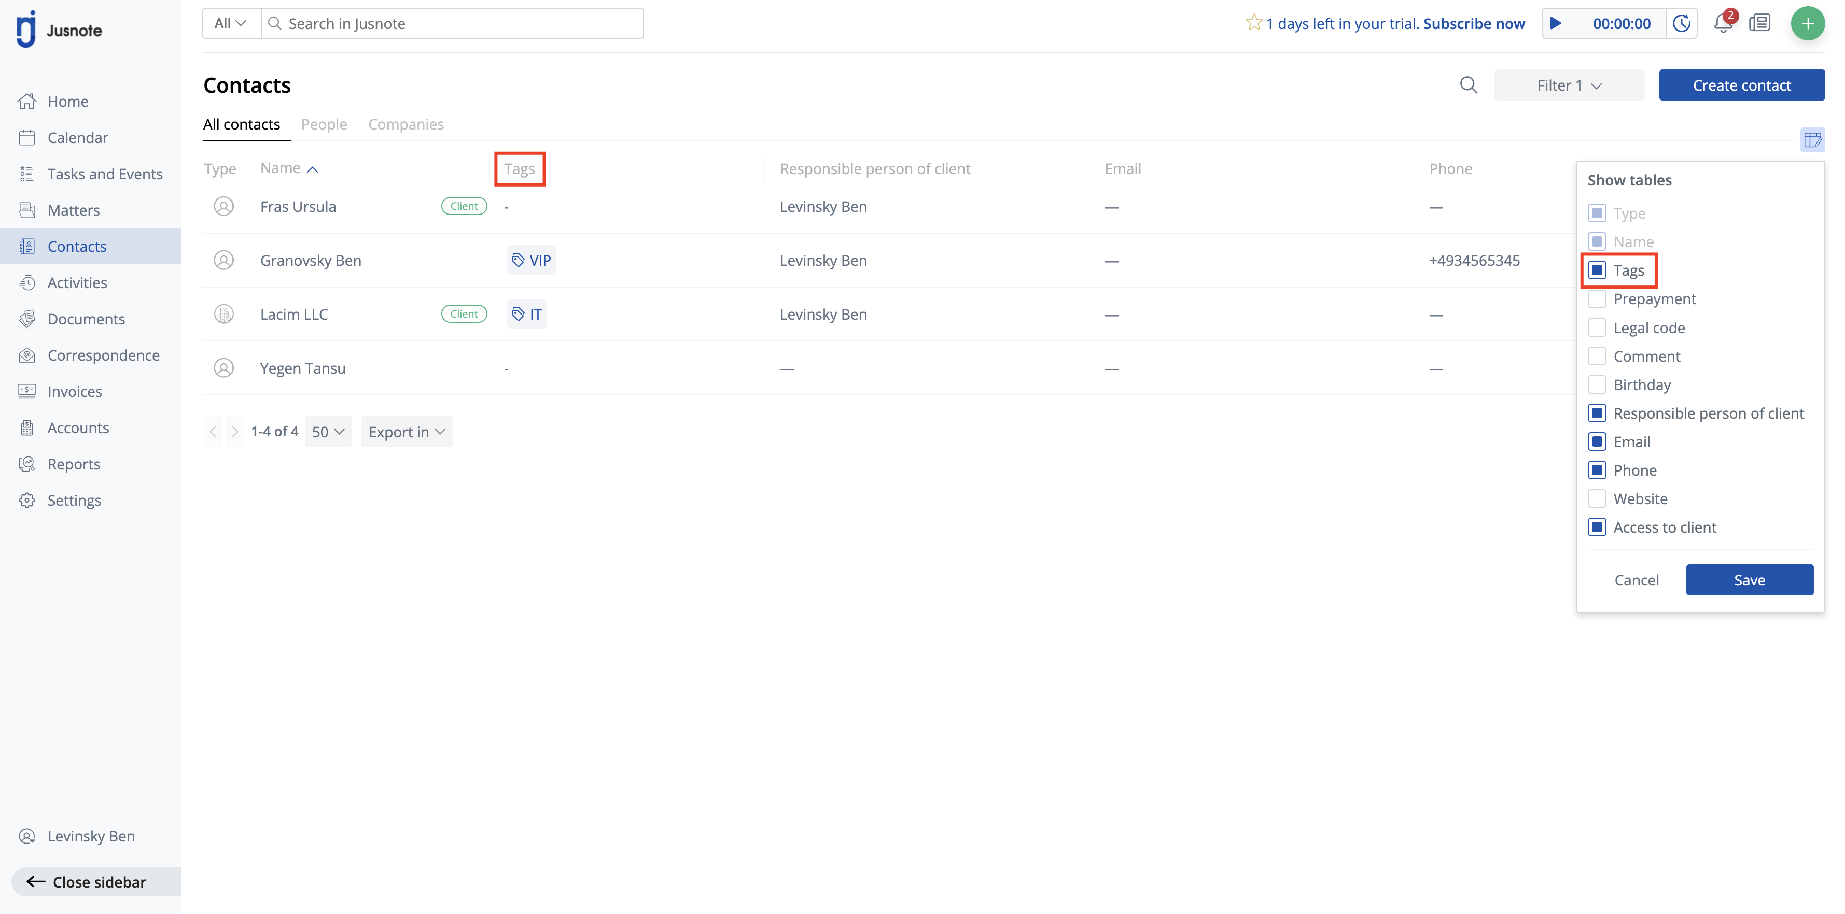Open the Granovsky Ben contact
Image resolution: width=1845 pixels, height=914 pixels.
[311, 261]
